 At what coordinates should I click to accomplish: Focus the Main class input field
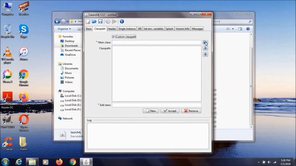156,42
